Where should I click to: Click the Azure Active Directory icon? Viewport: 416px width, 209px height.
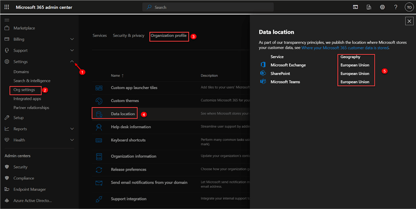pyautogui.click(x=7, y=201)
